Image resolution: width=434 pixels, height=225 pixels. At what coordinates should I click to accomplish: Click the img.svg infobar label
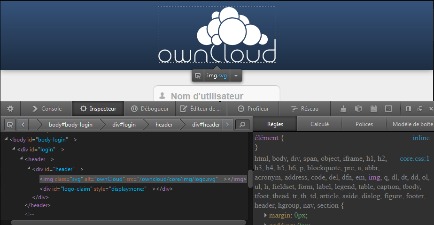217,75
